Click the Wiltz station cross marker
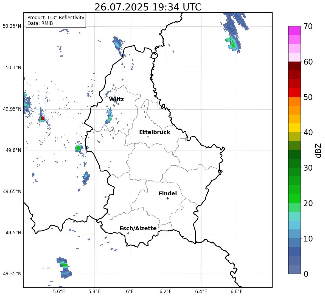325x297 pixels. pyautogui.click(x=118, y=104)
